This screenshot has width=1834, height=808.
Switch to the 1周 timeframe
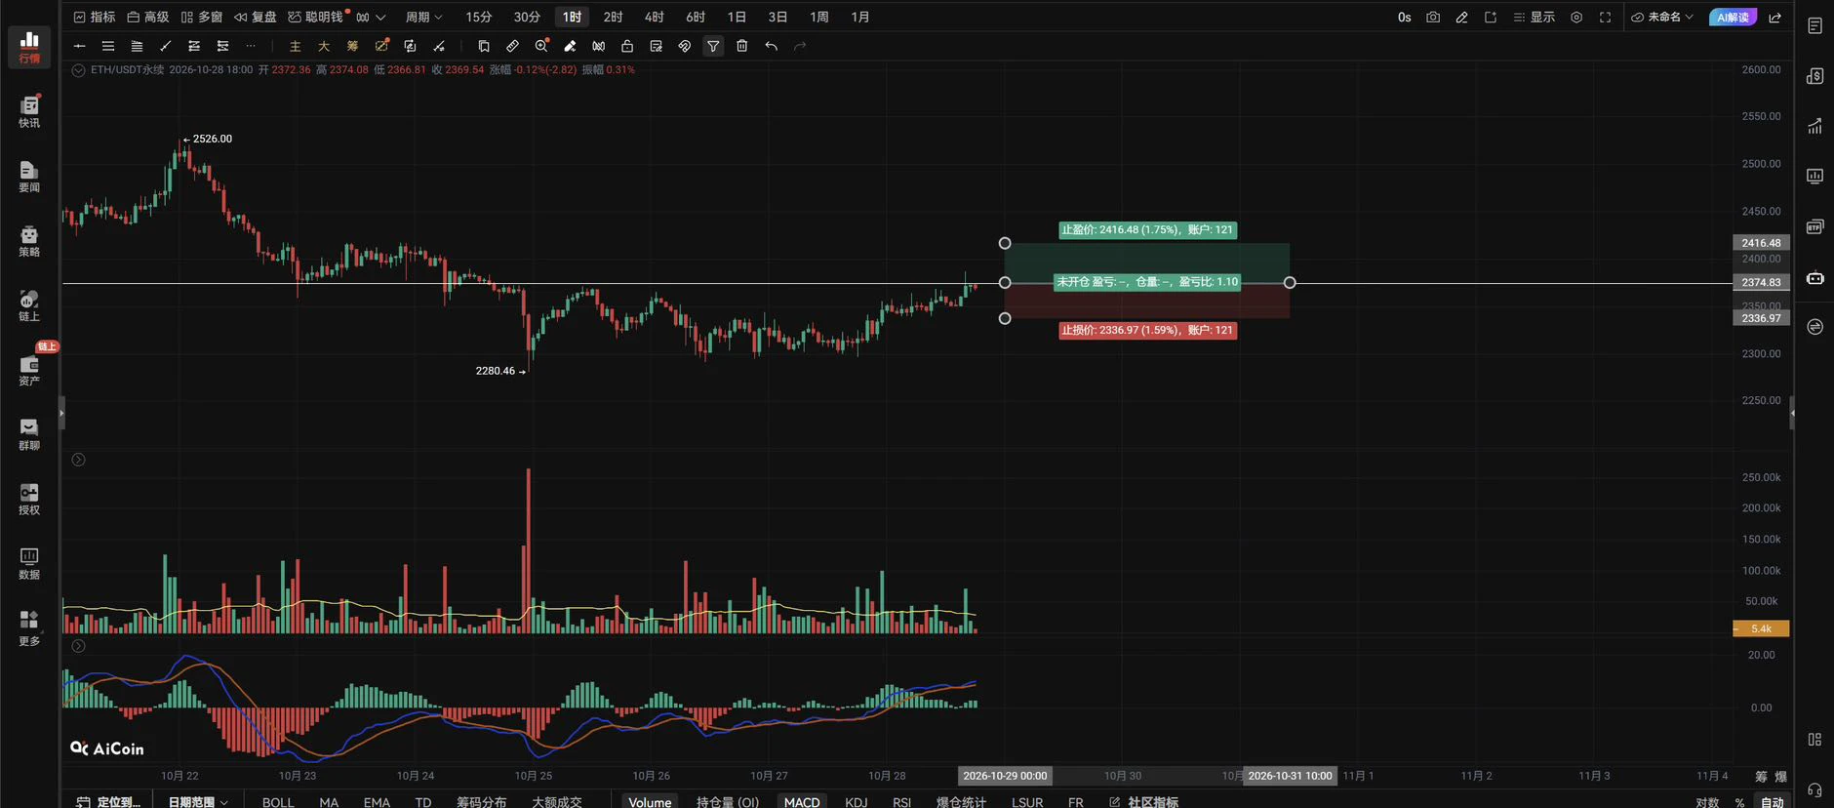coord(819,18)
